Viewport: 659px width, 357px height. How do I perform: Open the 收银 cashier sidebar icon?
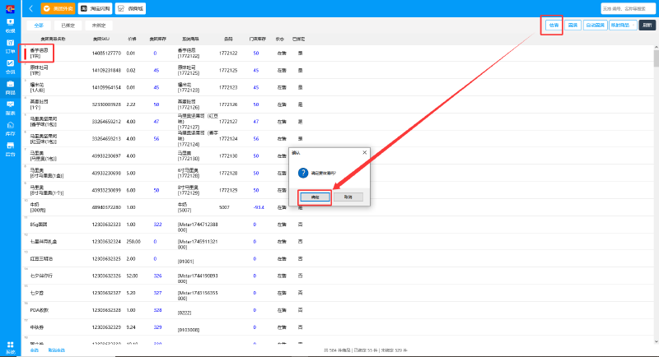point(10,25)
